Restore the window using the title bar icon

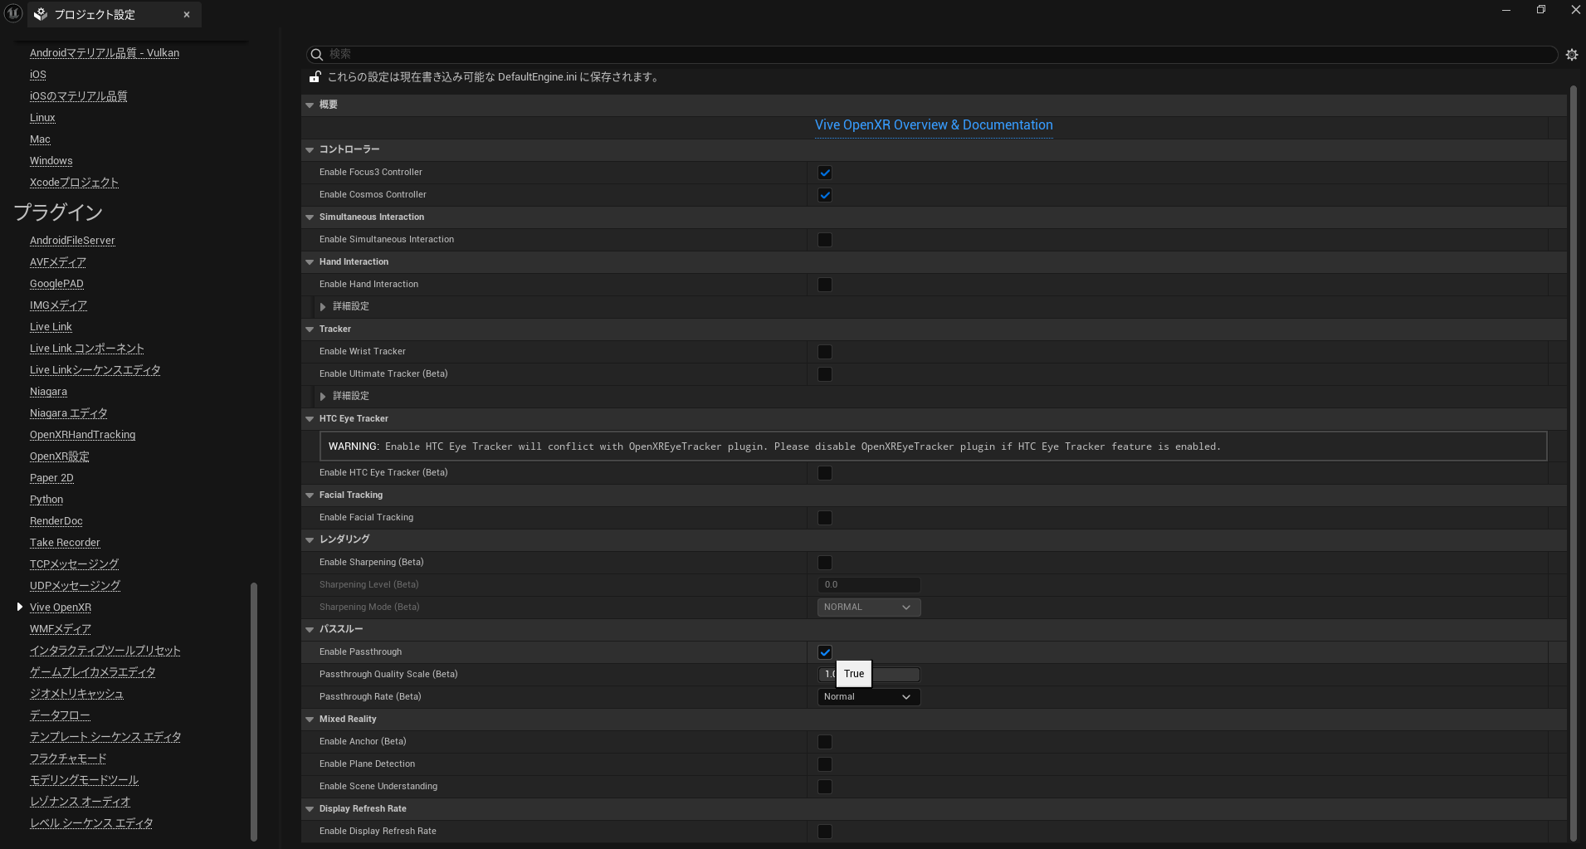(1540, 10)
